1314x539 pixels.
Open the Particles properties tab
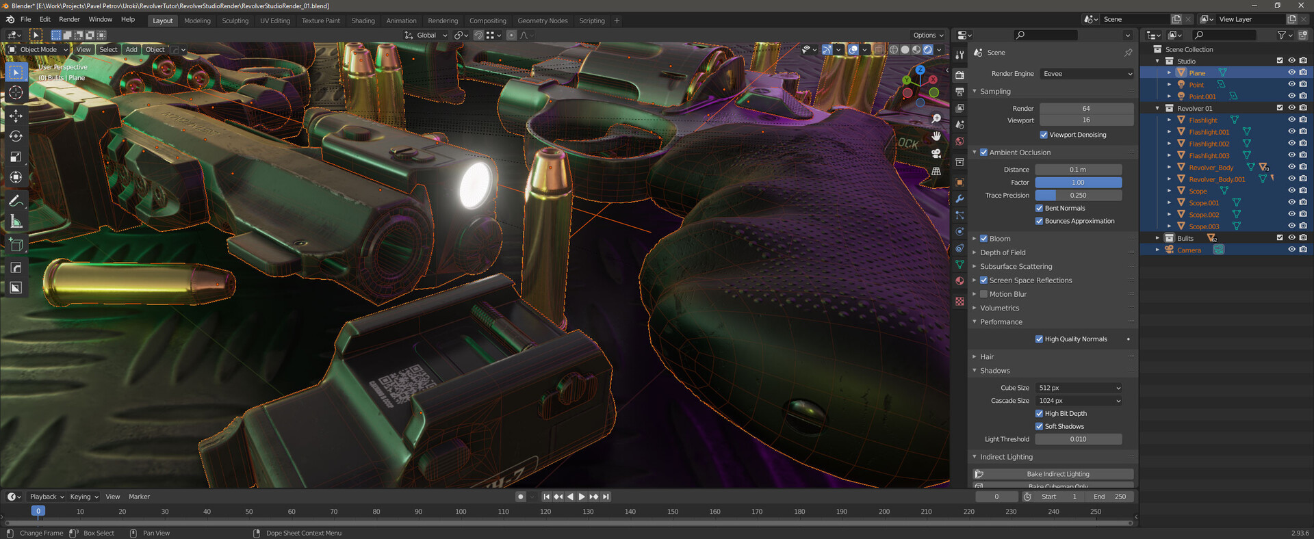(x=959, y=215)
